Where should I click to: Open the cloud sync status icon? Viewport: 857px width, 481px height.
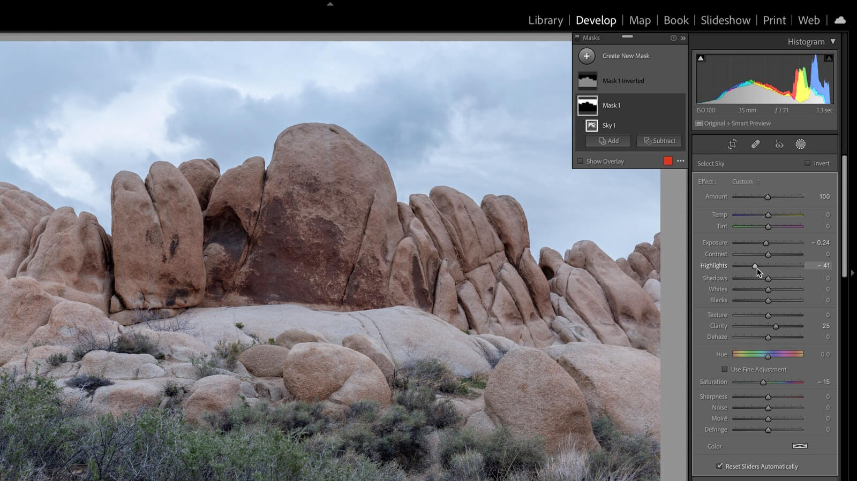[x=840, y=20]
